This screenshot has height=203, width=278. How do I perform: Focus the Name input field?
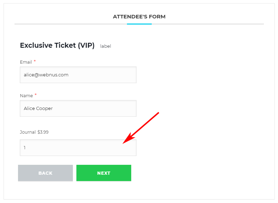point(78,108)
